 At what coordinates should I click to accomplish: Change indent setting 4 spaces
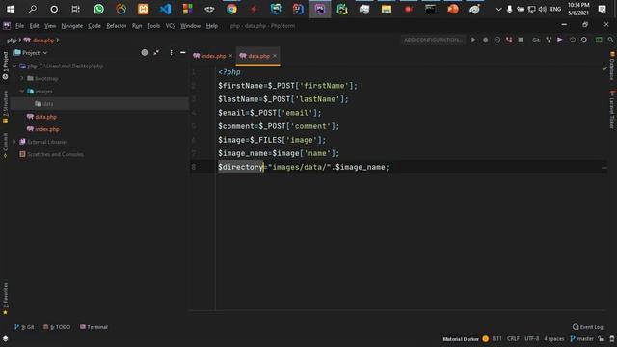[554, 338]
